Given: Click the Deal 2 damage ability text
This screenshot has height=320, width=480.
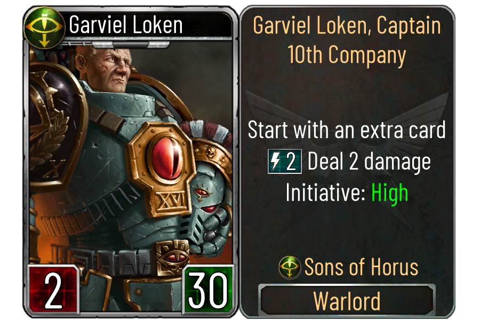Looking at the screenshot, I should 369,162.
